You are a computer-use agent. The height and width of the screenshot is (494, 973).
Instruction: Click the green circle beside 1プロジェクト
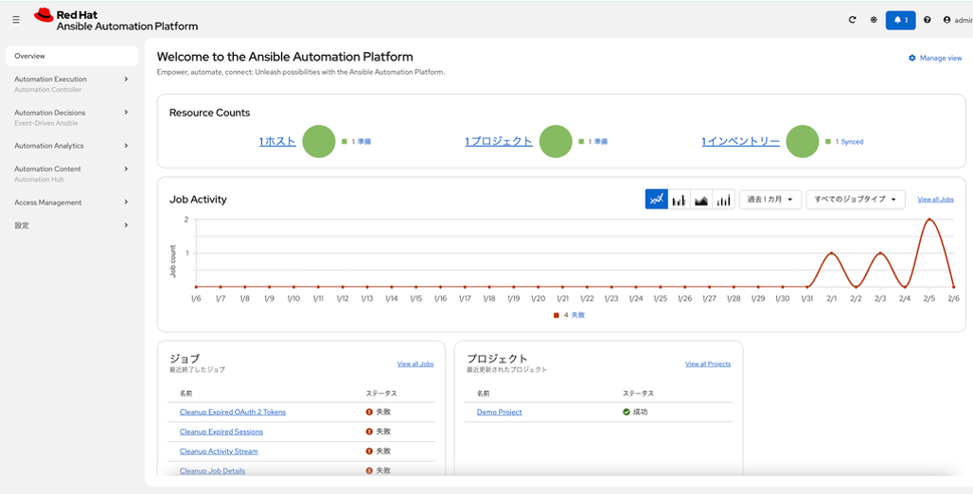coord(556,142)
